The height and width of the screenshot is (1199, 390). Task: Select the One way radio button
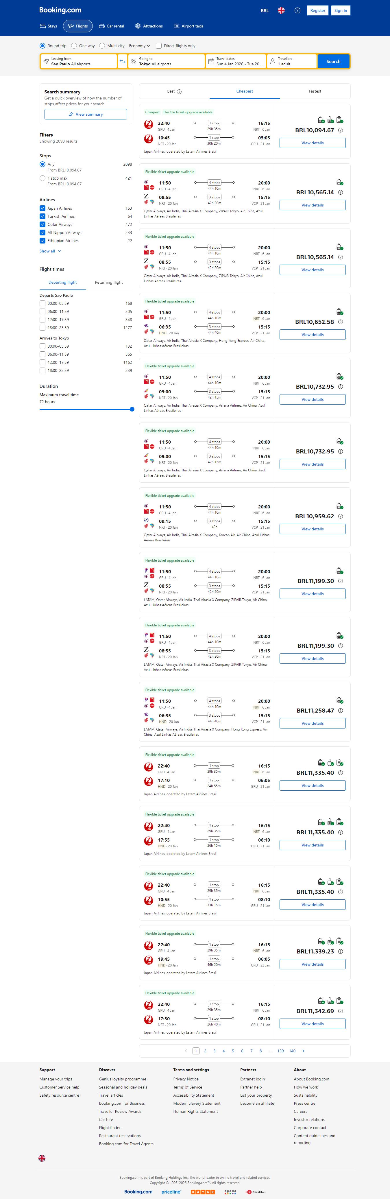[x=74, y=46]
